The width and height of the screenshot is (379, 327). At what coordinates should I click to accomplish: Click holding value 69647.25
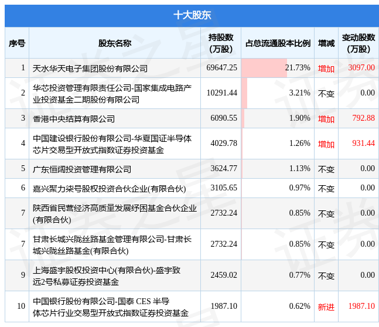221,67
